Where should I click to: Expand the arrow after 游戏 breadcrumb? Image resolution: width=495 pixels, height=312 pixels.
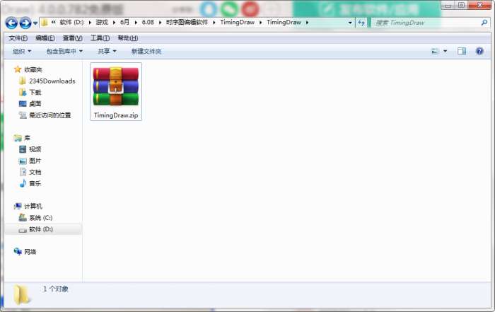[114, 23]
